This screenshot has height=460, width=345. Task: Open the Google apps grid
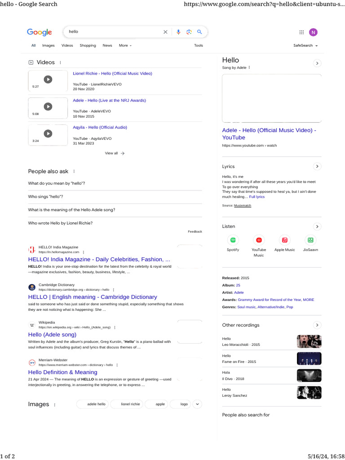coord(301,32)
